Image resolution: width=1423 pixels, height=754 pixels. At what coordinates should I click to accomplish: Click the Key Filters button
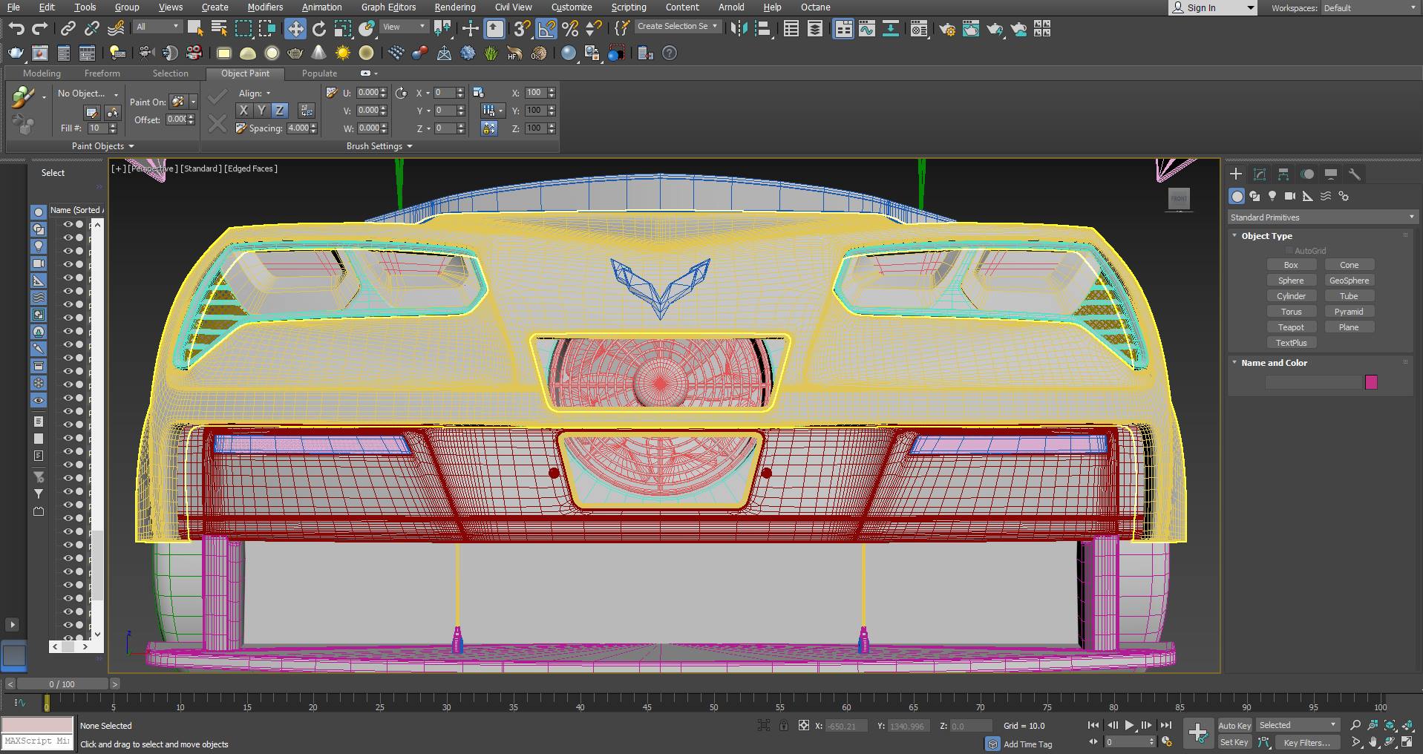(x=1306, y=742)
